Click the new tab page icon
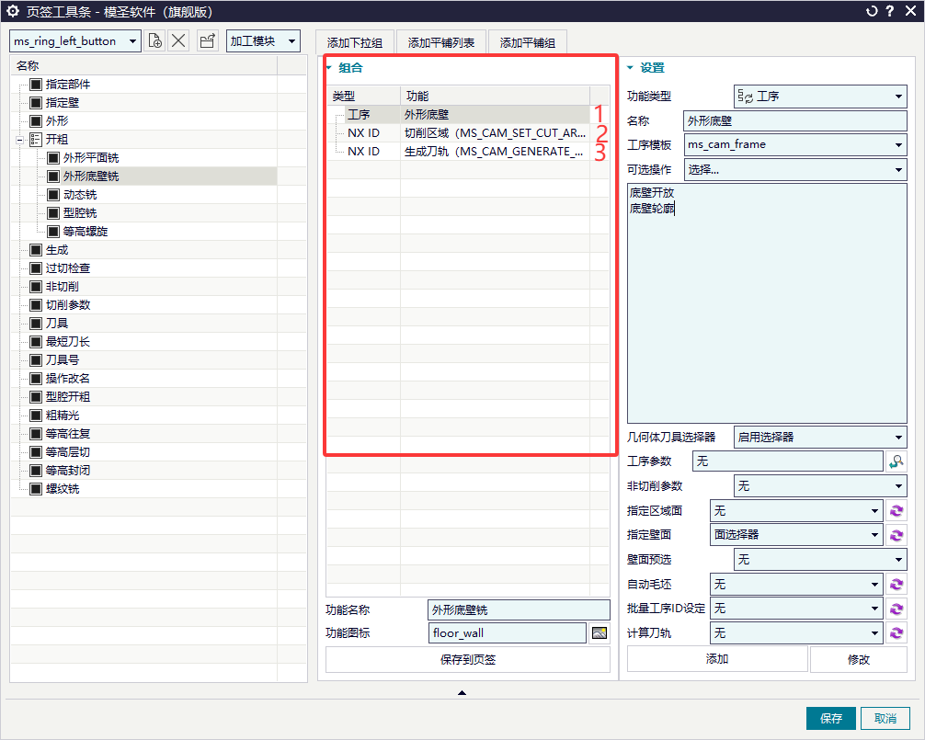The image size is (925, 740). (x=154, y=40)
